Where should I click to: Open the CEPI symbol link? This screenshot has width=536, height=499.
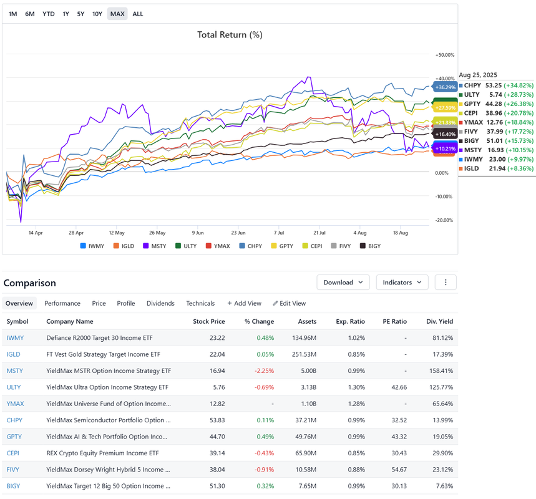point(12,453)
